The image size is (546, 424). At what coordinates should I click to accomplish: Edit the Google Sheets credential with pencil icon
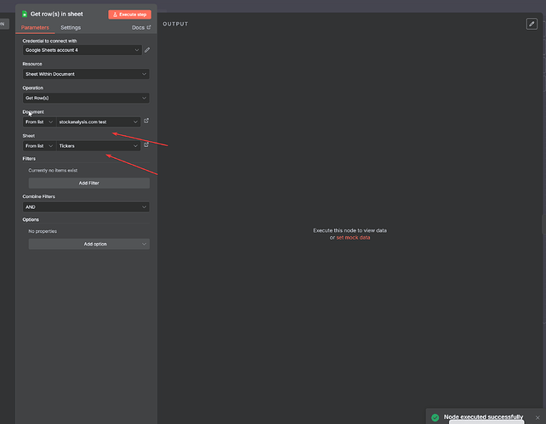pyautogui.click(x=147, y=50)
